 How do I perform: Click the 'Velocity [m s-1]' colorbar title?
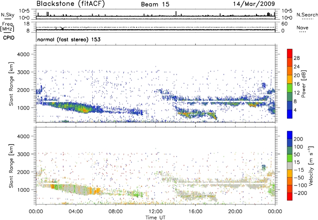click(311, 166)
